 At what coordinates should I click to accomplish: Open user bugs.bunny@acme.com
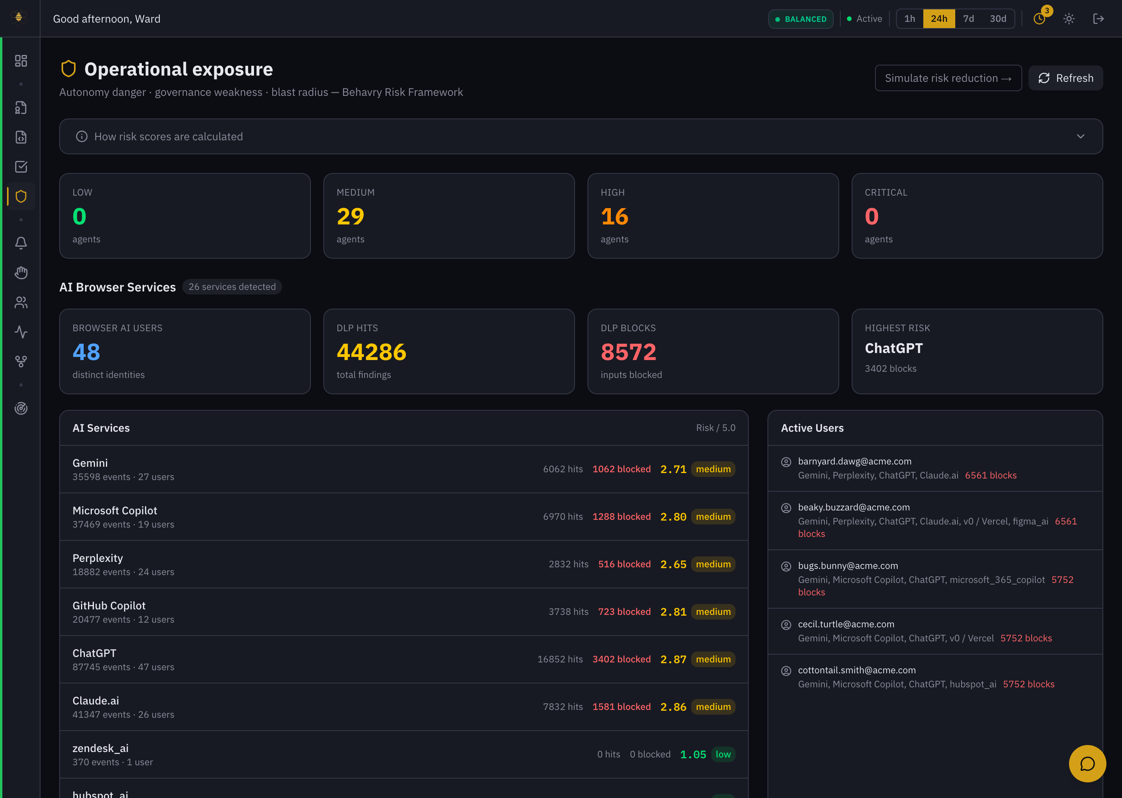click(848, 566)
